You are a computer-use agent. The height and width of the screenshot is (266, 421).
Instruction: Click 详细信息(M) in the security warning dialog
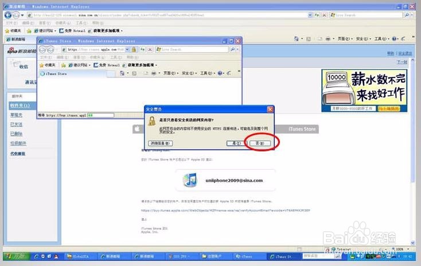[160, 143]
